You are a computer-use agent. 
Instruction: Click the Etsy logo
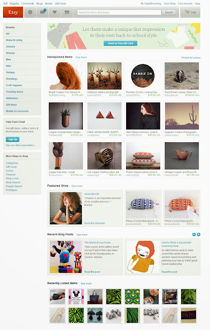(x=13, y=12)
